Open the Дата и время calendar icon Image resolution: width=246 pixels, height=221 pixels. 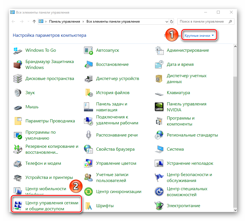pos(159,65)
